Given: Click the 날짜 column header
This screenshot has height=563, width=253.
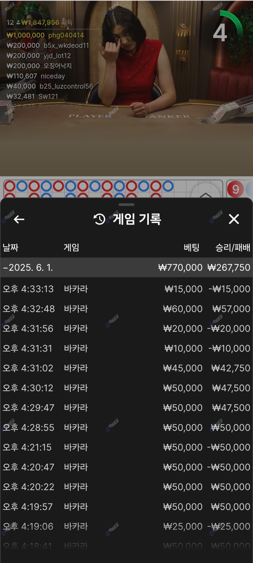Looking at the screenshot, I should [x=11, y=248].
